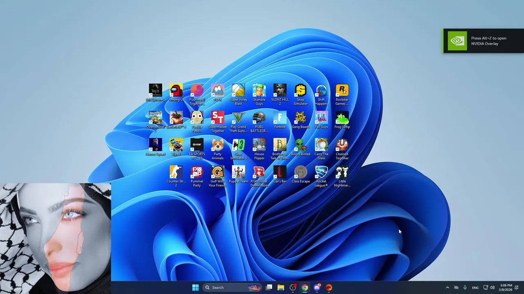
Task: Select the EA SPORTS FC 26 shortcut
Action: click(197, 149)
